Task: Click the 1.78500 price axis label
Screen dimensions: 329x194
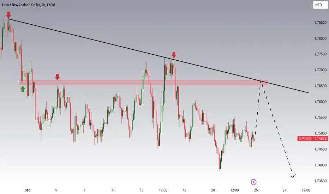Action: (320, 23)
